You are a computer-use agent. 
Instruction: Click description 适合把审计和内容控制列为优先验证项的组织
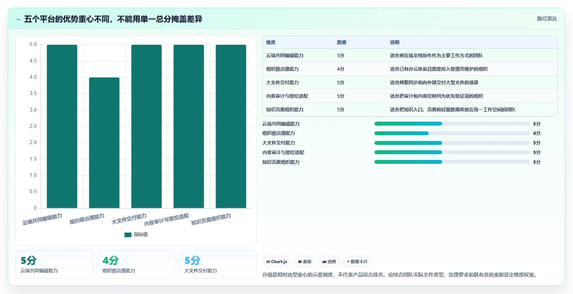[436, 96]
